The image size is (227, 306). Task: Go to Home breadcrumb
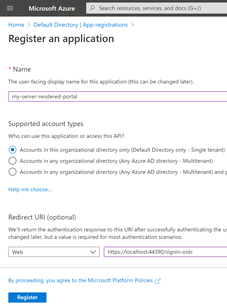pyautogui.click(x=16, y=25)
